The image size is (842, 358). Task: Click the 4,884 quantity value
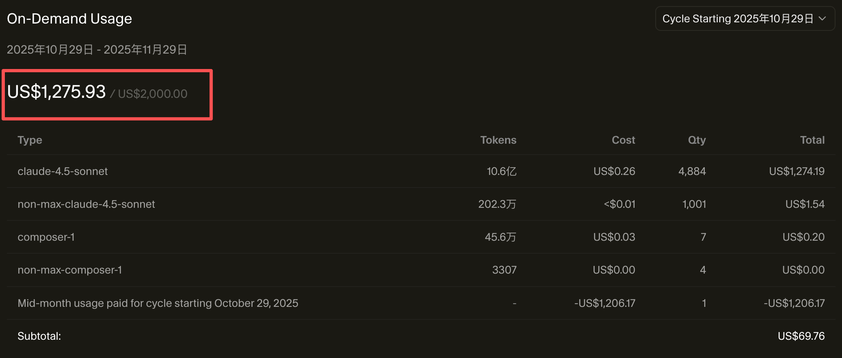(692, 171)
